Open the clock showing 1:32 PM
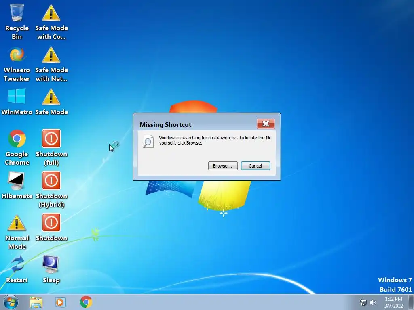The width and height of the screenshot is (414, 310). point(393,302)
